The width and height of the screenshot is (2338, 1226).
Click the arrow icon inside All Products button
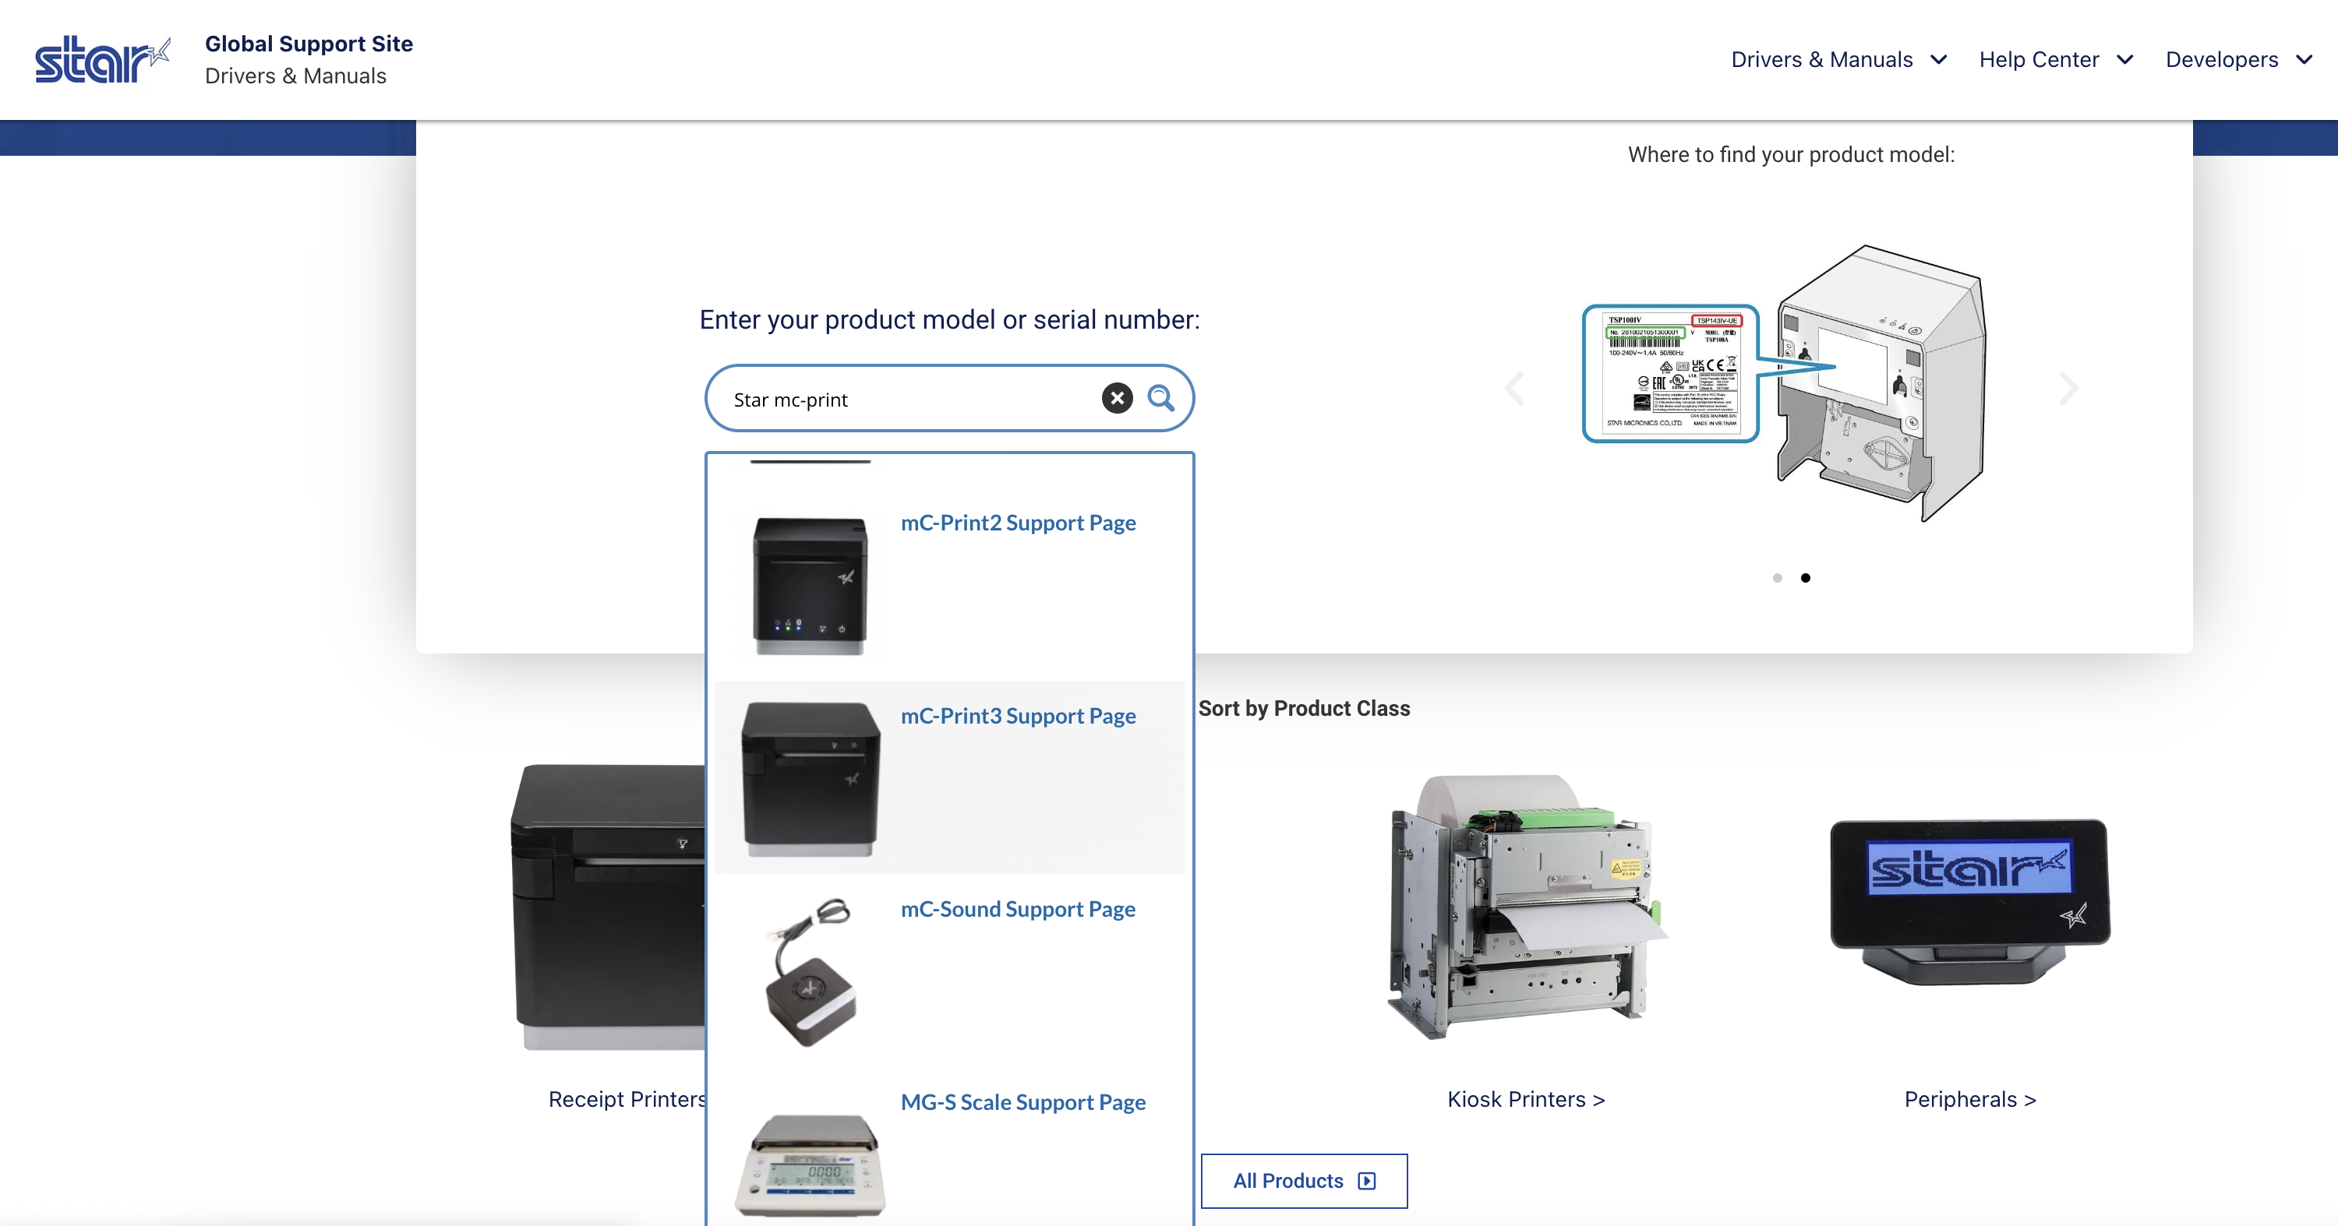1367,1180
